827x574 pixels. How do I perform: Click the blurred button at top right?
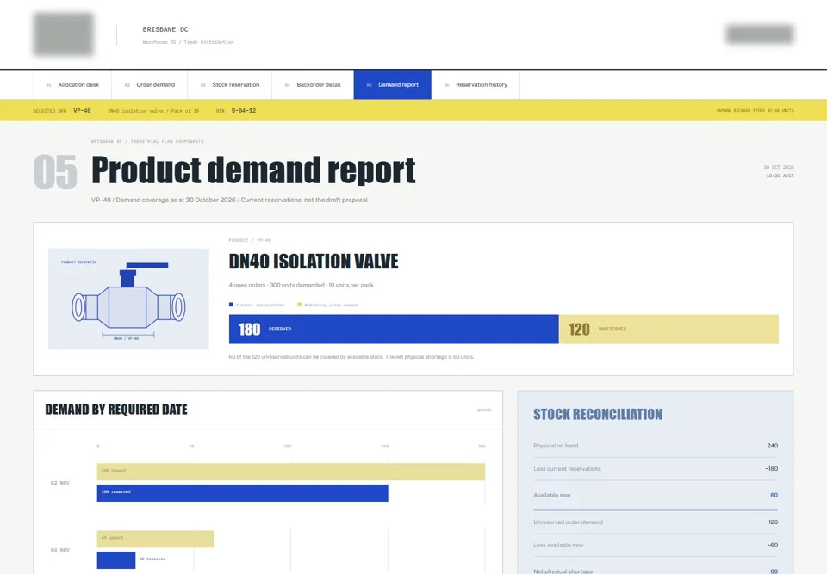point(760,34)
